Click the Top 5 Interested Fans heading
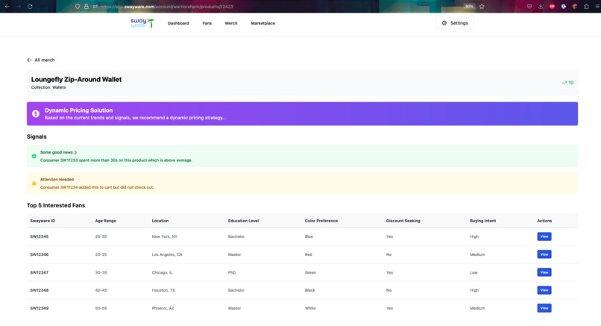Screen dimensions: 601x326 (56, 206)
